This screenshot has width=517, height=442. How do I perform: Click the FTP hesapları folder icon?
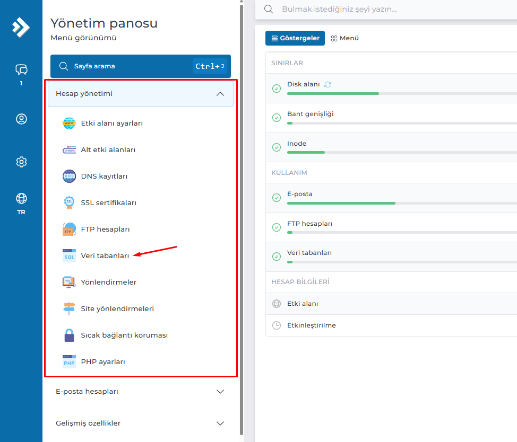pos(69,229)
